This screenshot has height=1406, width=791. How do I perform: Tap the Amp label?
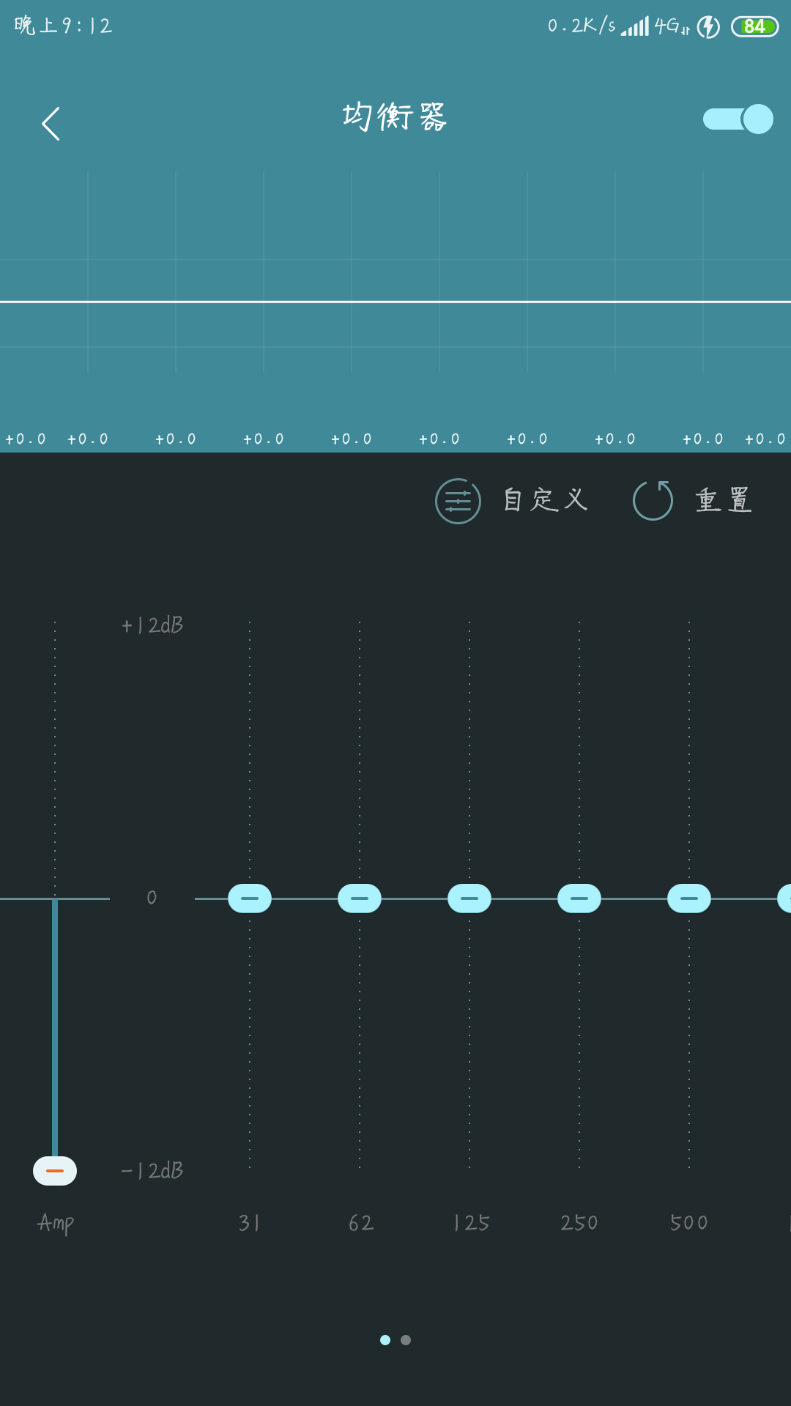pos(56,1223)
